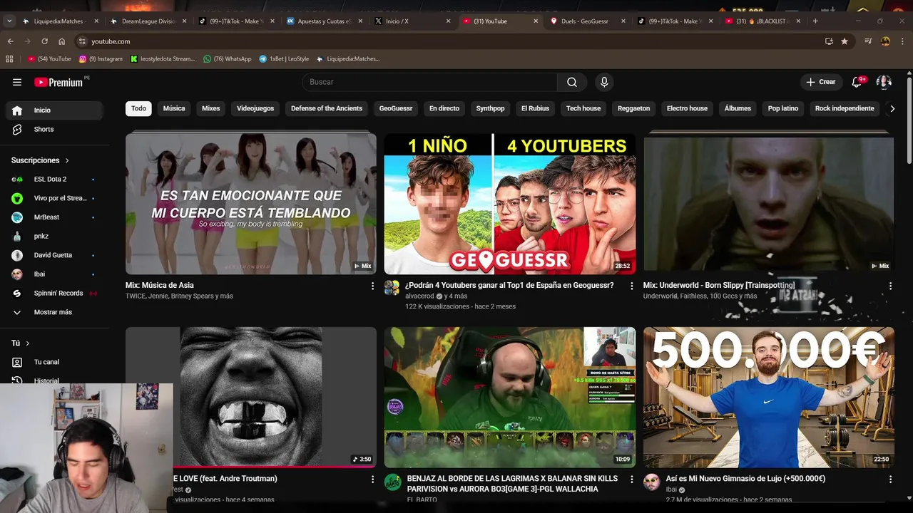
Task: Open the account avatar menu
Action: click(x=884, y=82)
